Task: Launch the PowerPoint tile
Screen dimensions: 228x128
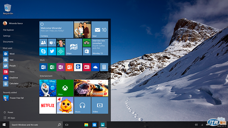Action: click(69, 67)
